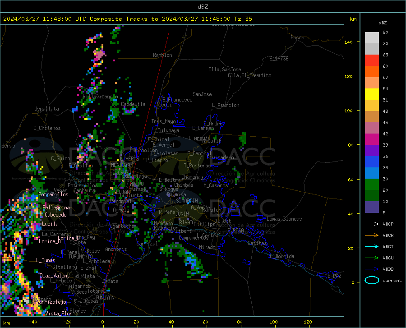Click the S_Francisco map label
Viewport: 406px width, 328px height.
tap(177, 100)
